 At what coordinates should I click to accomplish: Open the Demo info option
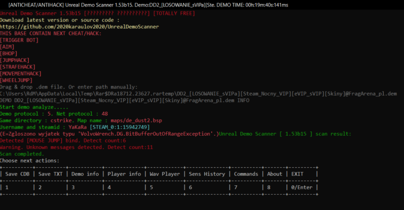point(85,174)
